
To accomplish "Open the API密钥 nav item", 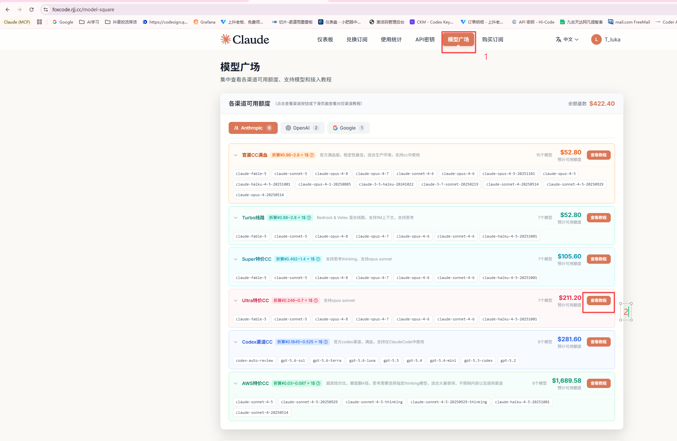I will 425,39.
